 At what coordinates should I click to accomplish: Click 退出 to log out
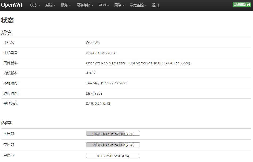point(155,5)
